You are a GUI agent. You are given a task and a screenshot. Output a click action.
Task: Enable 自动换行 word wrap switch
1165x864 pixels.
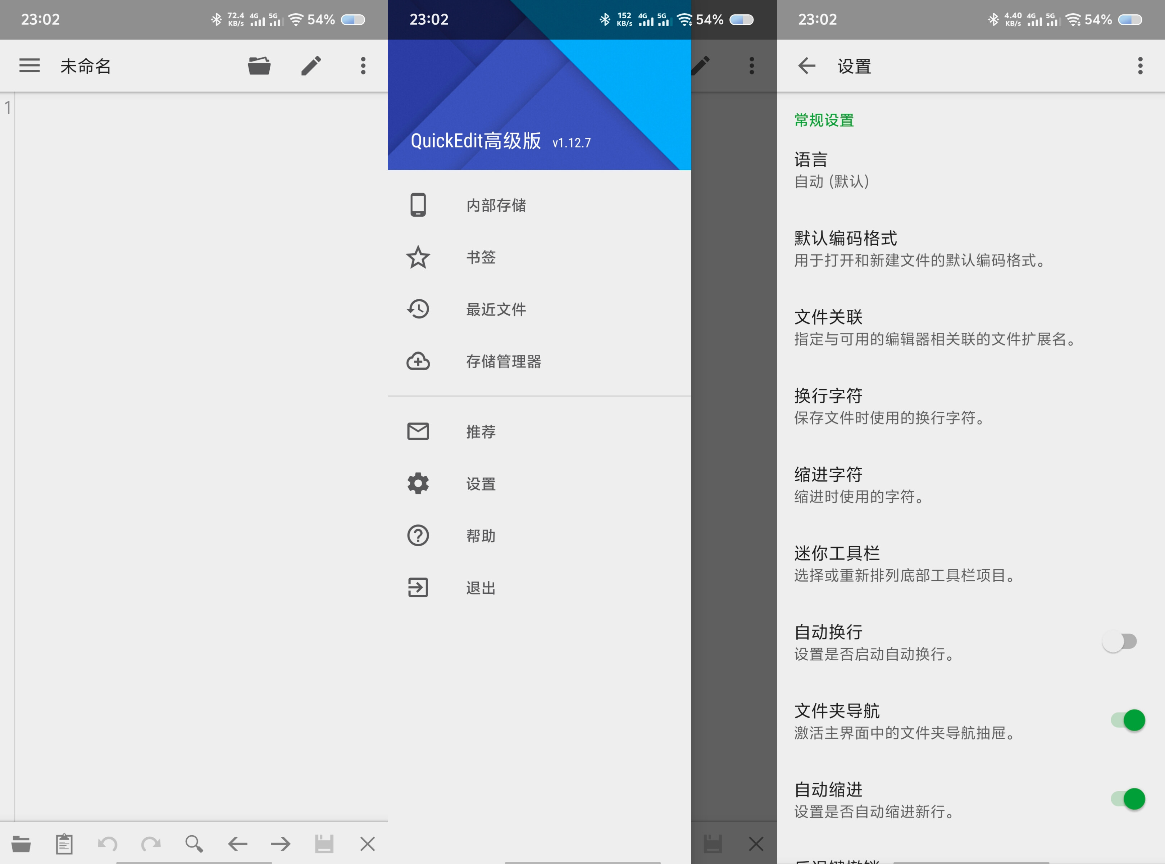click(1120, 641)
